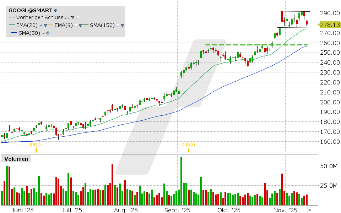Uncheck the EMA(20) checkbox
Screen dimensions: 341x213
[x=41, y=25]
